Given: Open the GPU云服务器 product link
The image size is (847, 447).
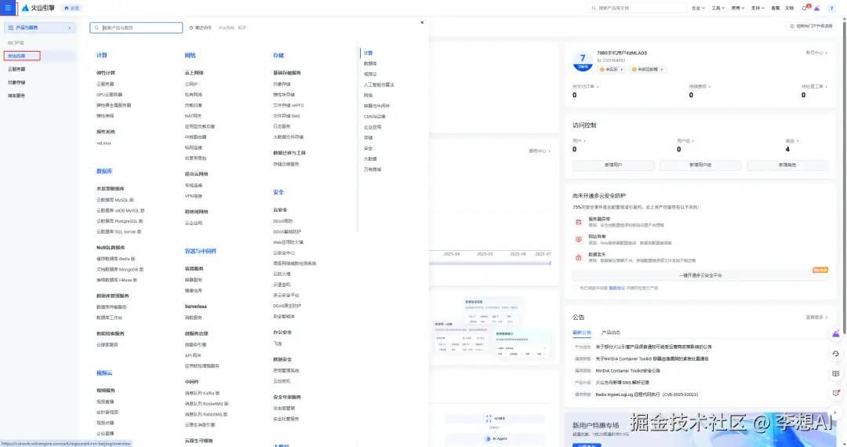Looking at the screenshot, I should point(108,94).
